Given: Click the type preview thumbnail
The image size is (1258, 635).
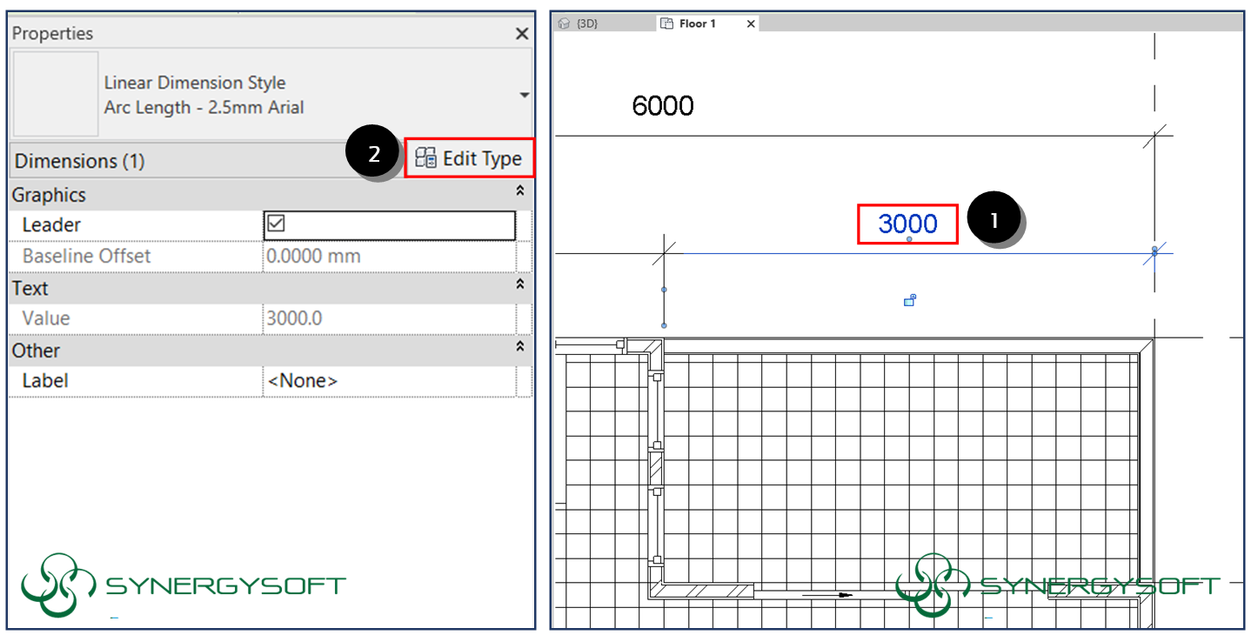Looking at the screenshot, I should point(56,94).
